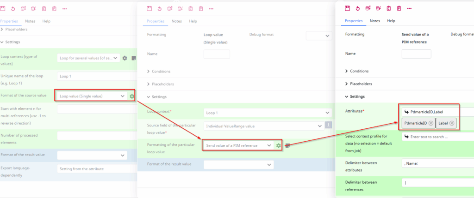474x198 pixels.
Task: Click the Number of processed elements field
Action: pyautogui.click(x=97, y=136)
